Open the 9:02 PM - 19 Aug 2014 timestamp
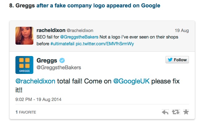This screenshot has width=205, height=125. 38,99
